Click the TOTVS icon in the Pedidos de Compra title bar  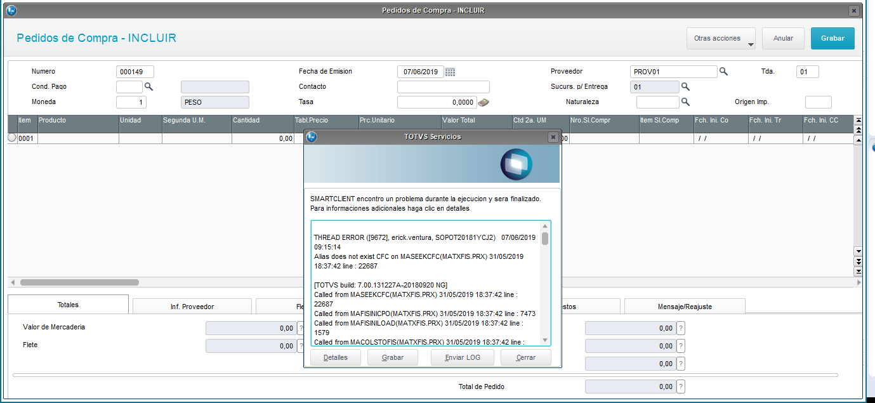coord(11,10)
